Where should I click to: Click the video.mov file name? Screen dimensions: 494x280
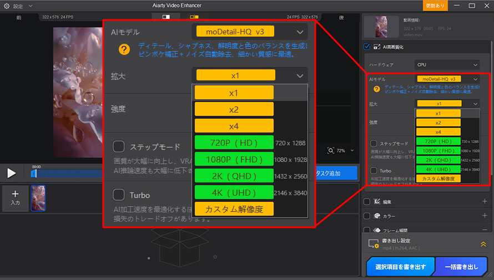[413, 34]
